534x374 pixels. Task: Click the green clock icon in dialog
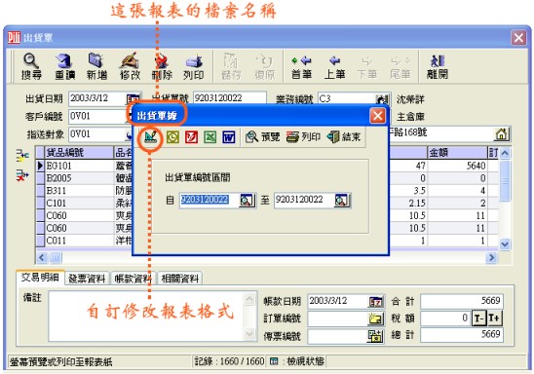click(x=173, y=137)
